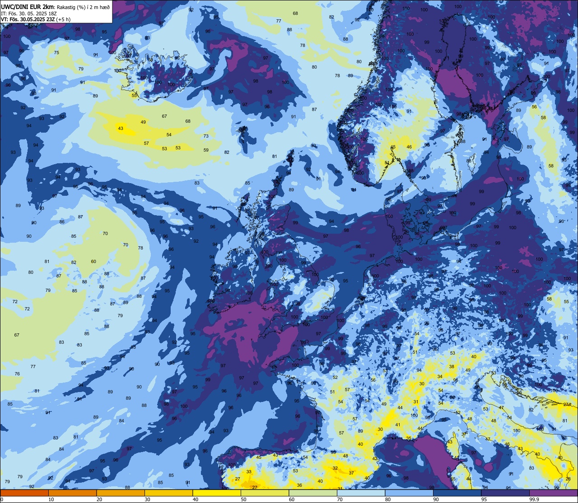Select the humidity value "76" near the map's west edge

coord(17,374)
